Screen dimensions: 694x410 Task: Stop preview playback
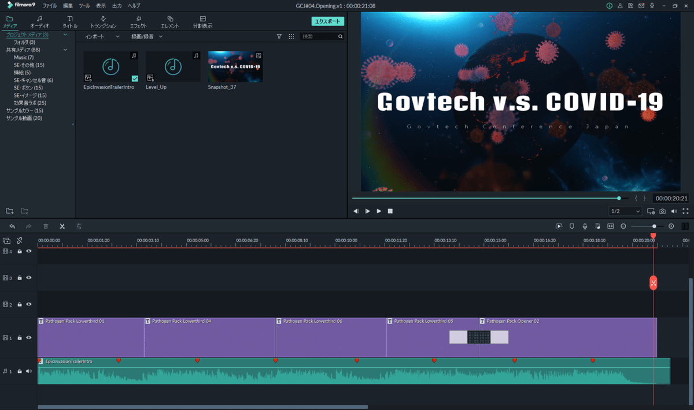[x=390, y=211]
